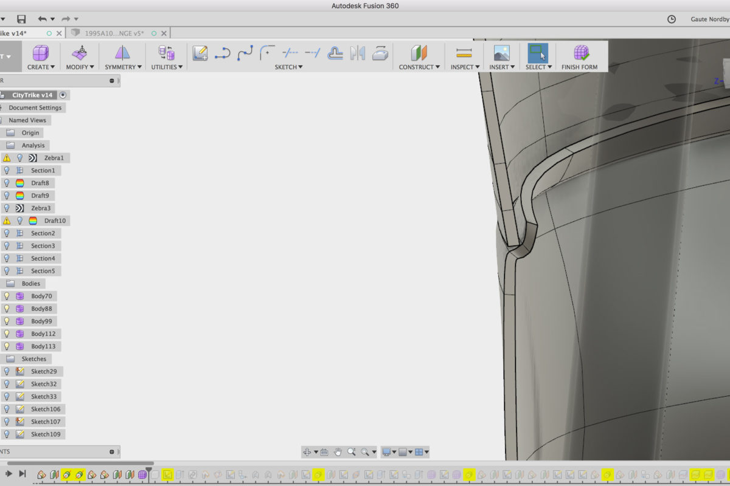Step the timeline forward one feature
Screen dimensions: 730x486
(x=9, y=473)
